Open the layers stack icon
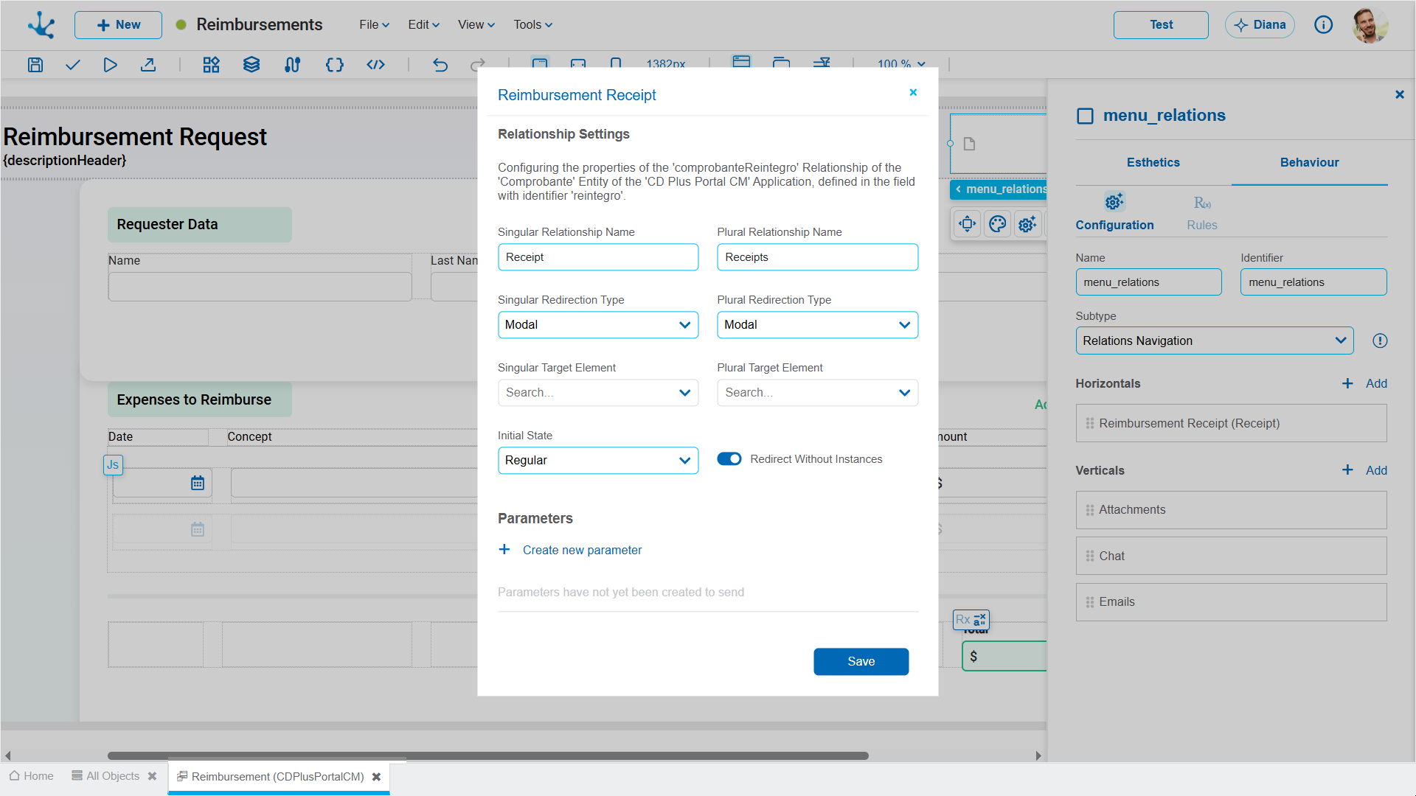This screenshot has width=1416, height=796. pyautogui.click(x=251, y=65)
